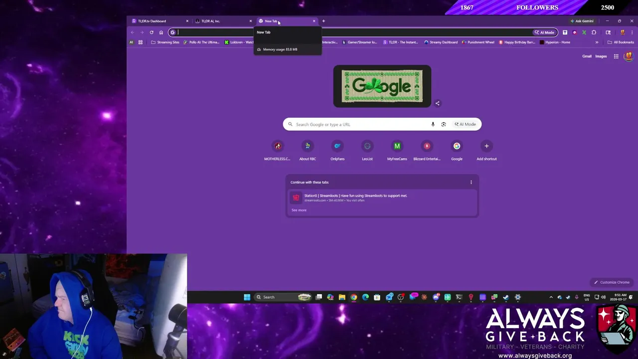Screen dimensions: 638x359
Task: Go back using browser back arrow
Action: (133, 32)
